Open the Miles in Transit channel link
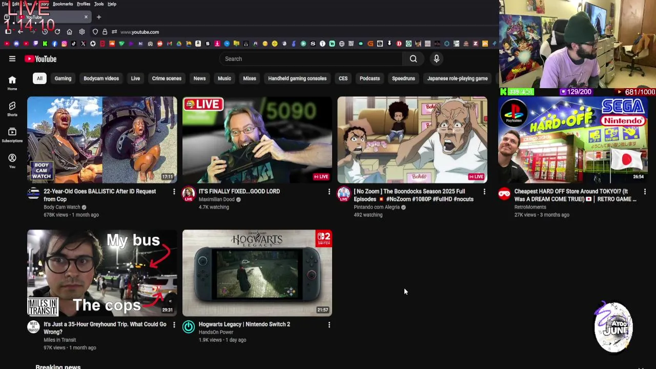 pyautogui.click(x=59, y=340)
